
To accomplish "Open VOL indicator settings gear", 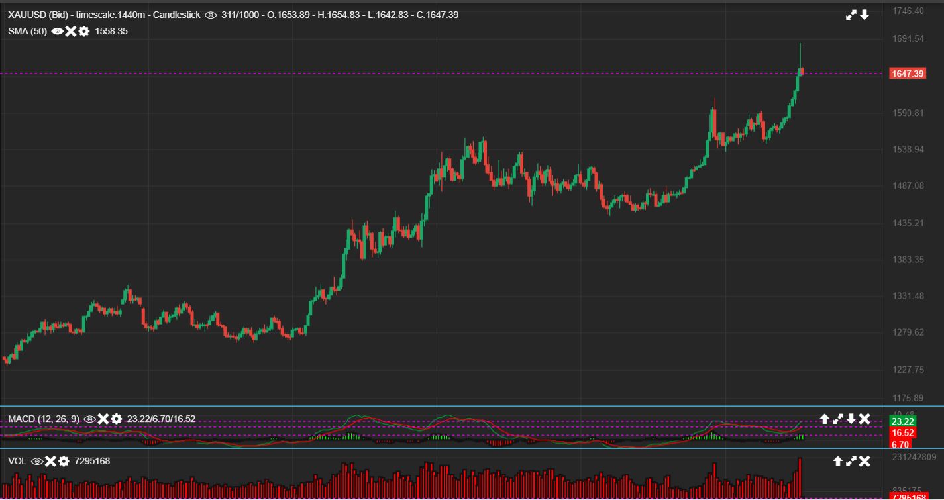I will click(64, 461).
